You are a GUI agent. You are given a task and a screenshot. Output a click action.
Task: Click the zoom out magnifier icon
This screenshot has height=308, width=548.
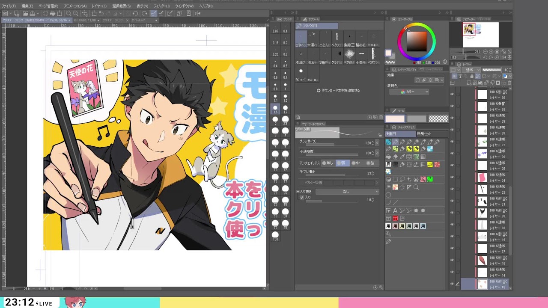pyautogui.click(x=68, y=13)
